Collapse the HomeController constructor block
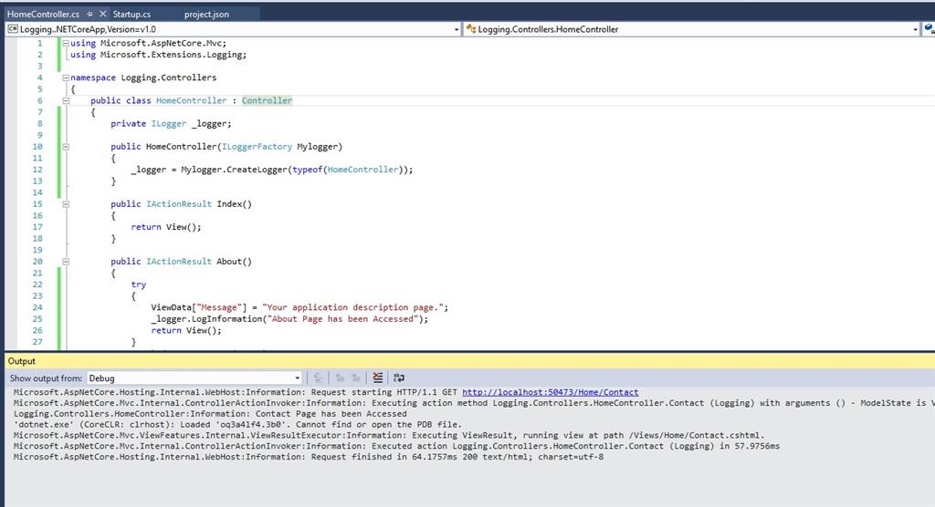 [x=66, y=147]
